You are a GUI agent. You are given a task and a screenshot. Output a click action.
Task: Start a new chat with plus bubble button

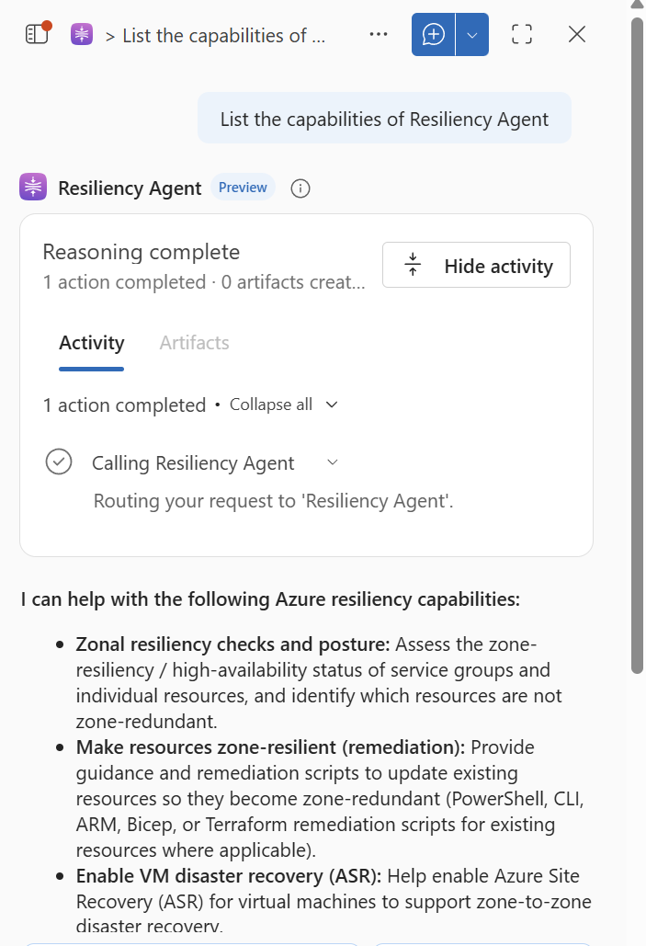[433, 34]
